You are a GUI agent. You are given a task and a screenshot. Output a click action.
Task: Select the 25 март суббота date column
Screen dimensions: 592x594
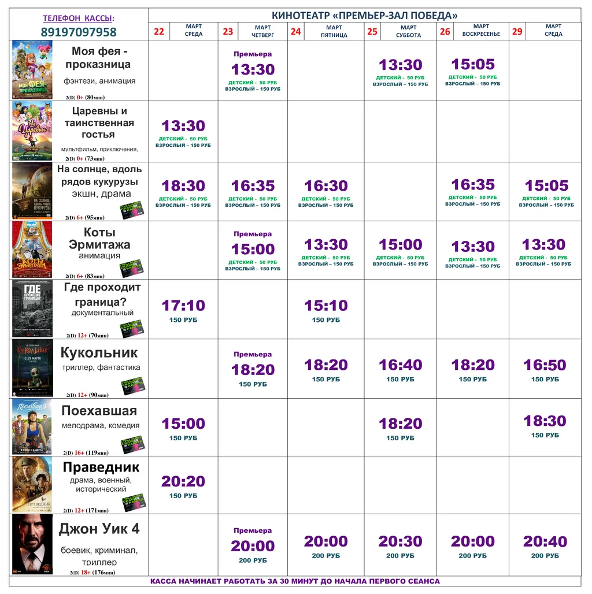(400, 31)
